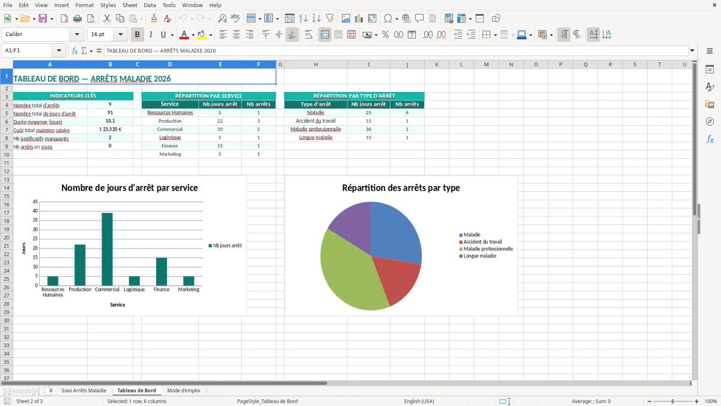Click the formula input field
The width and height of the screenshot is (721, 406).
[396, 51]
